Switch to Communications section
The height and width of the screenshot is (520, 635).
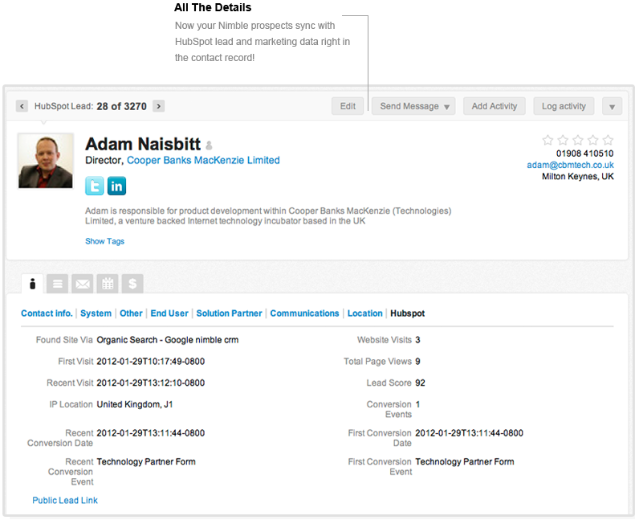pyautogui.click(x=304, y=313)
